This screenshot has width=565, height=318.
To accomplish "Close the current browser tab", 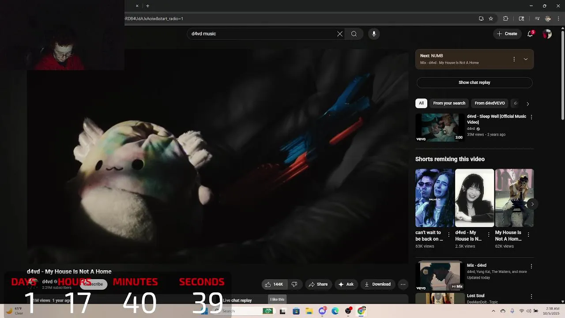I will [x=137, y=6].
